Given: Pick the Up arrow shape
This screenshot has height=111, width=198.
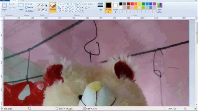Looking at the screenshot, I should 80,7.
